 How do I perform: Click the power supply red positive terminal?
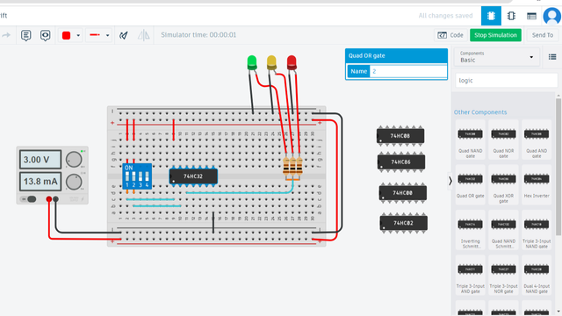pyautogui.click(x=49, y=199)
